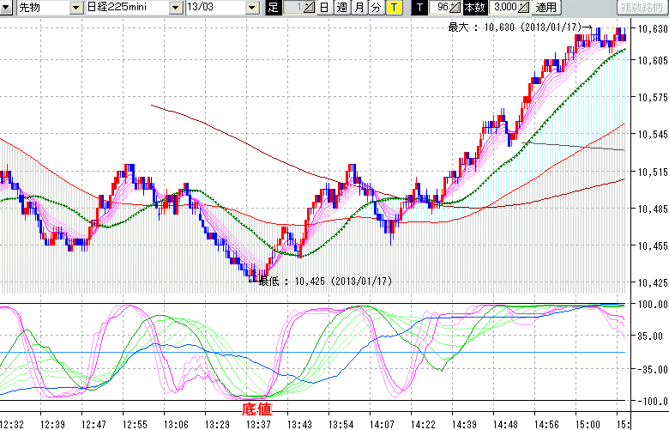This screenshot has height=430, width=669.
Task: Open the 13/03 contract month dropdown
Action: tap(251, 8)
